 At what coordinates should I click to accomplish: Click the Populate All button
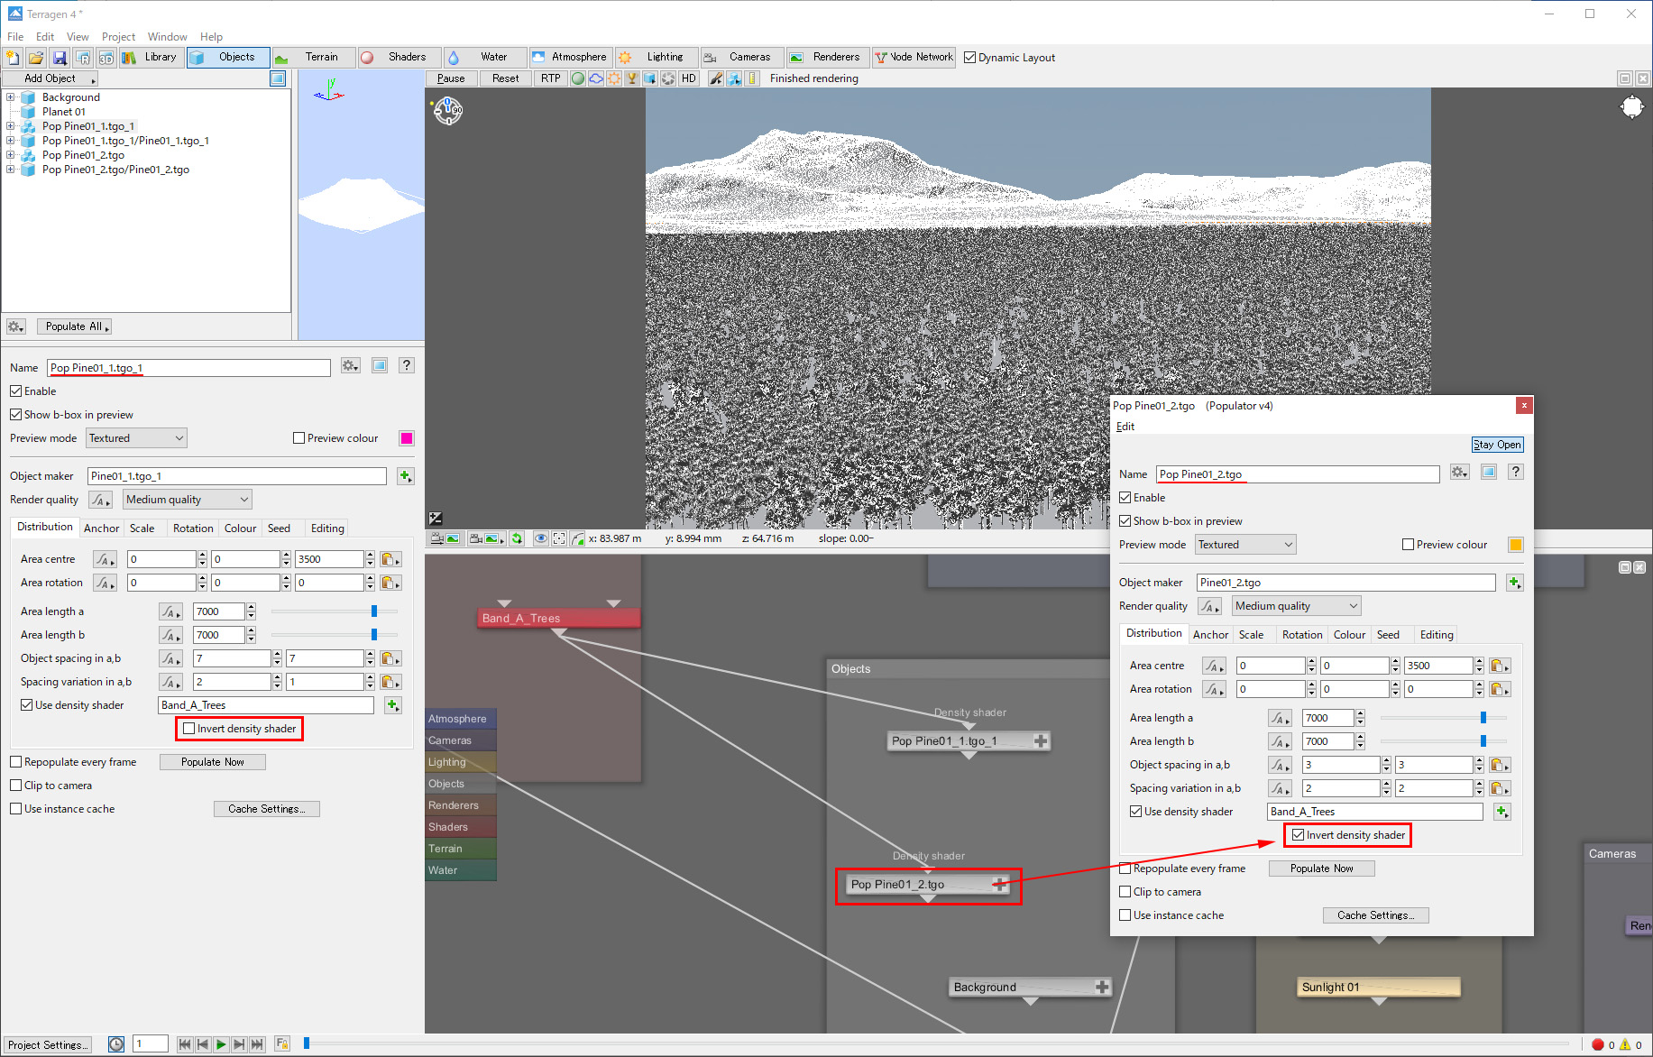pyautogui.click(x=74, y=326)
